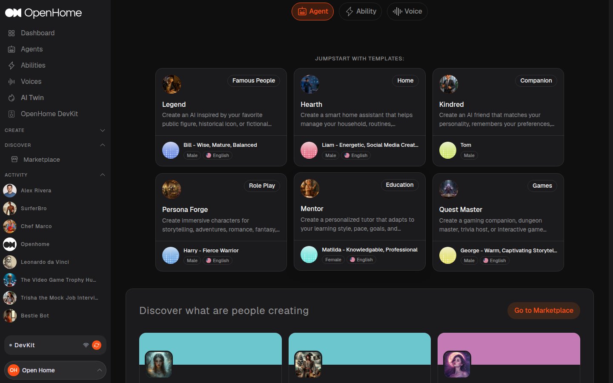Open the Dashboard page
The height and width of the screenshot is (383, 613).
pyautogui.click(x=37, y=33)
